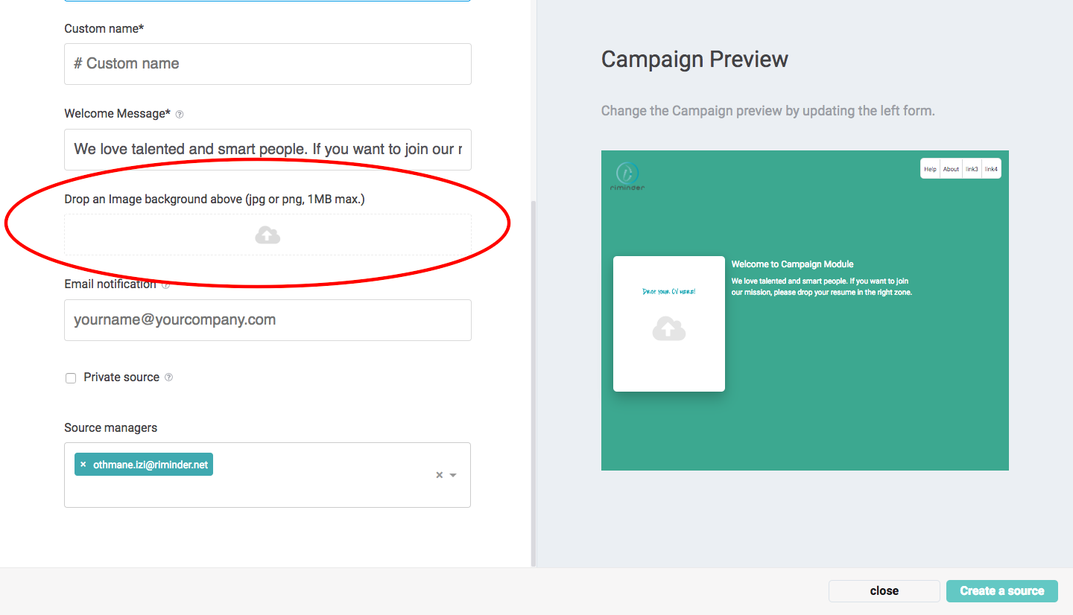This screenshot has height=615, width=1073.
Task: Click the close button
Action: pos(884,591)
